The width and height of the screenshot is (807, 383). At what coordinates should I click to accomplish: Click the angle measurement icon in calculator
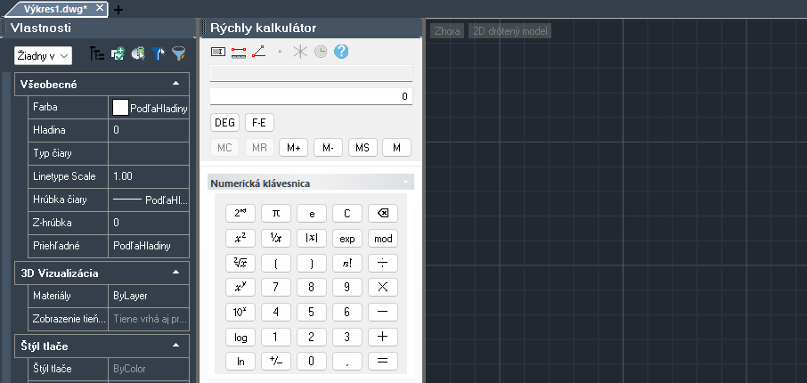pyautogui.click(x=258, y=52)
